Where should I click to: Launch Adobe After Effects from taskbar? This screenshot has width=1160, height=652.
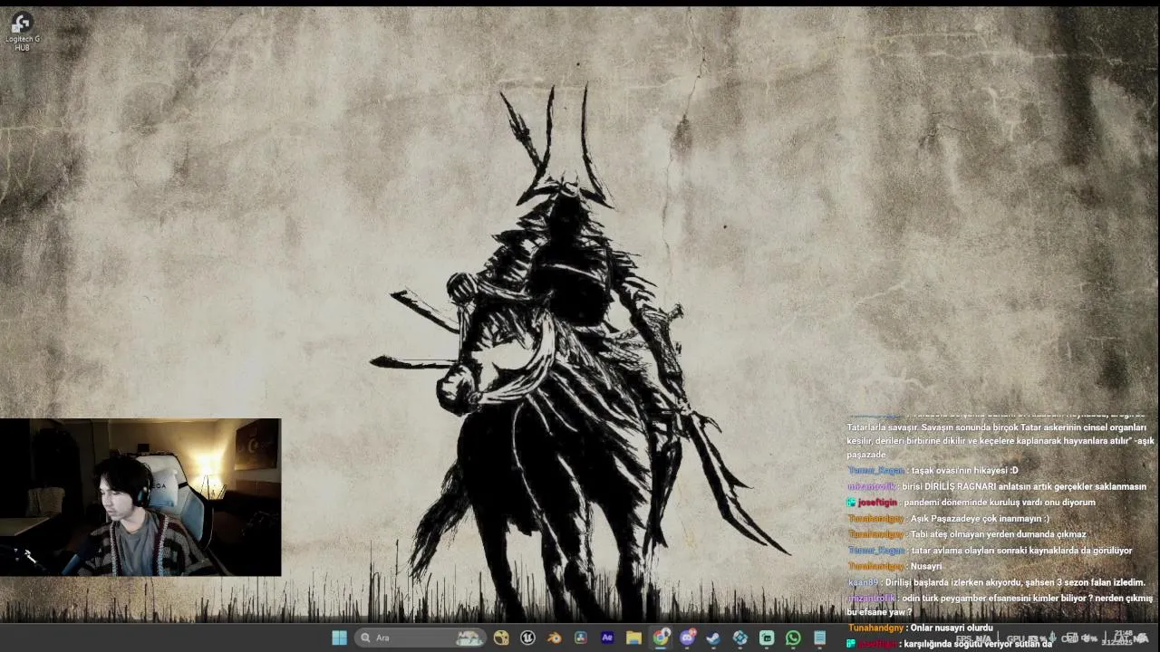pyautogui.click(x=607, y=638)
